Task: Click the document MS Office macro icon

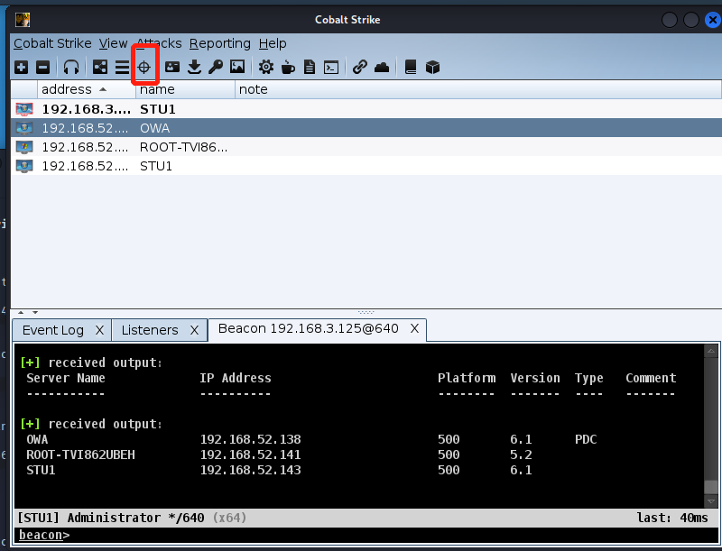Action: [x=310, y=67]
